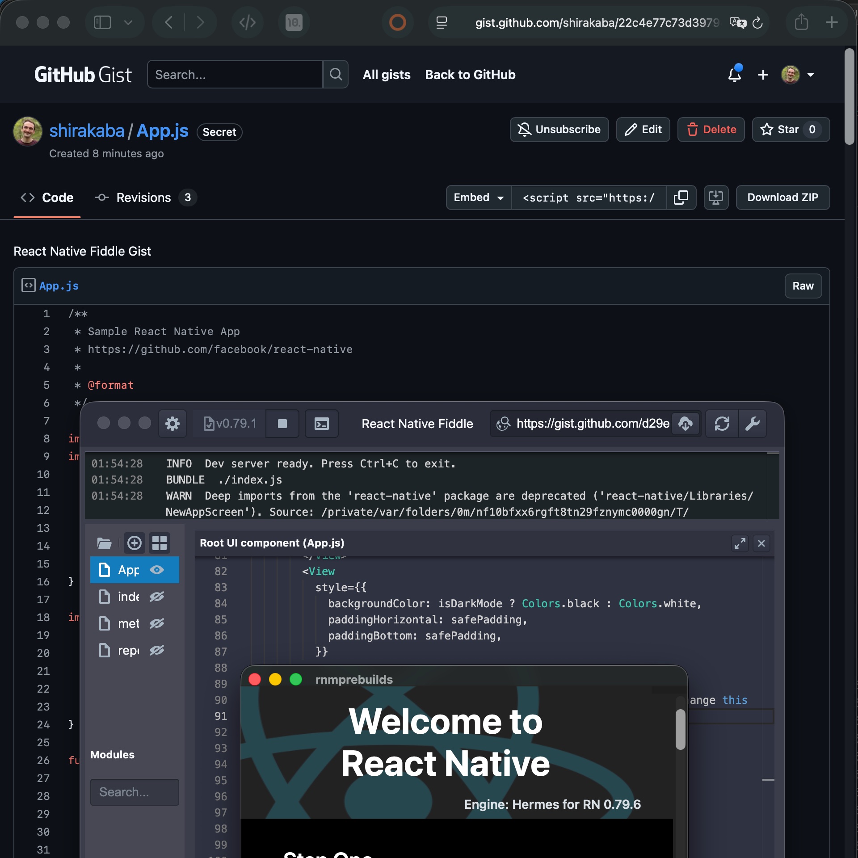This screenshot has height=858, width=858.
Task: Close the Root UI component editor panel
Action: tap(761, 543)
